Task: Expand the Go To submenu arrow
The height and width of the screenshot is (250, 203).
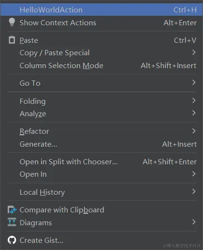Action: point(194,82)
